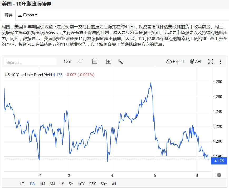This screenshot has width=229, height=189.
Task: Open the line chart type icon
Action: [80, 61]
